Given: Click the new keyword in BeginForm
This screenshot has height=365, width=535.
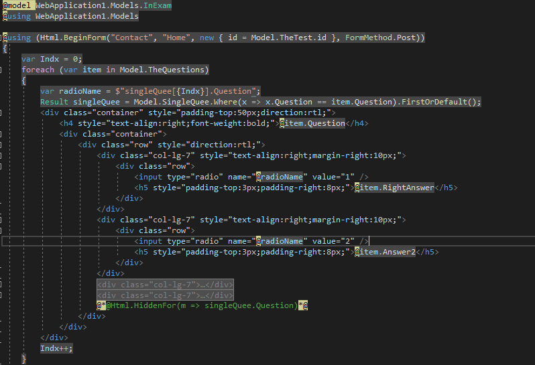Looking at the screenshot, I should click(x=206, y=38).
